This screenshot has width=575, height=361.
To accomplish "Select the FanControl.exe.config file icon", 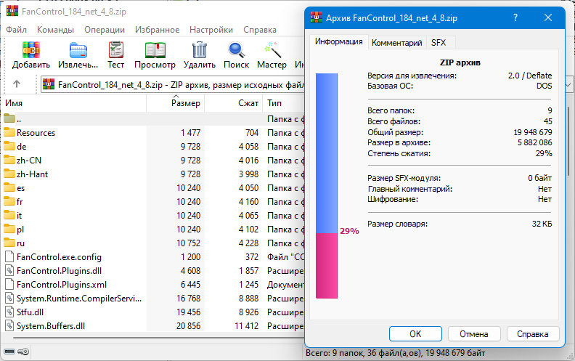I will point(9,257).
